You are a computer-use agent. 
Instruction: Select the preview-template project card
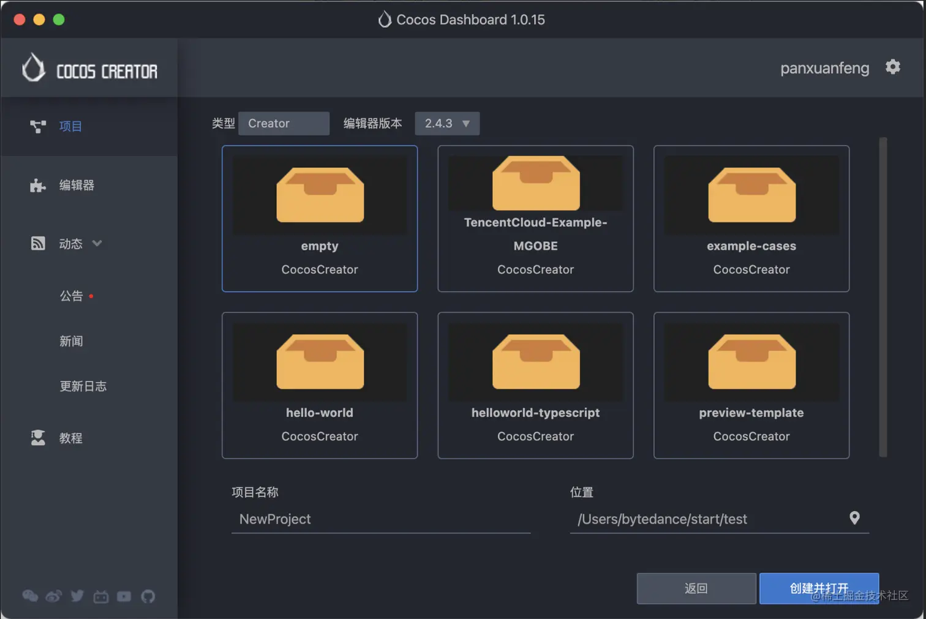751,385
